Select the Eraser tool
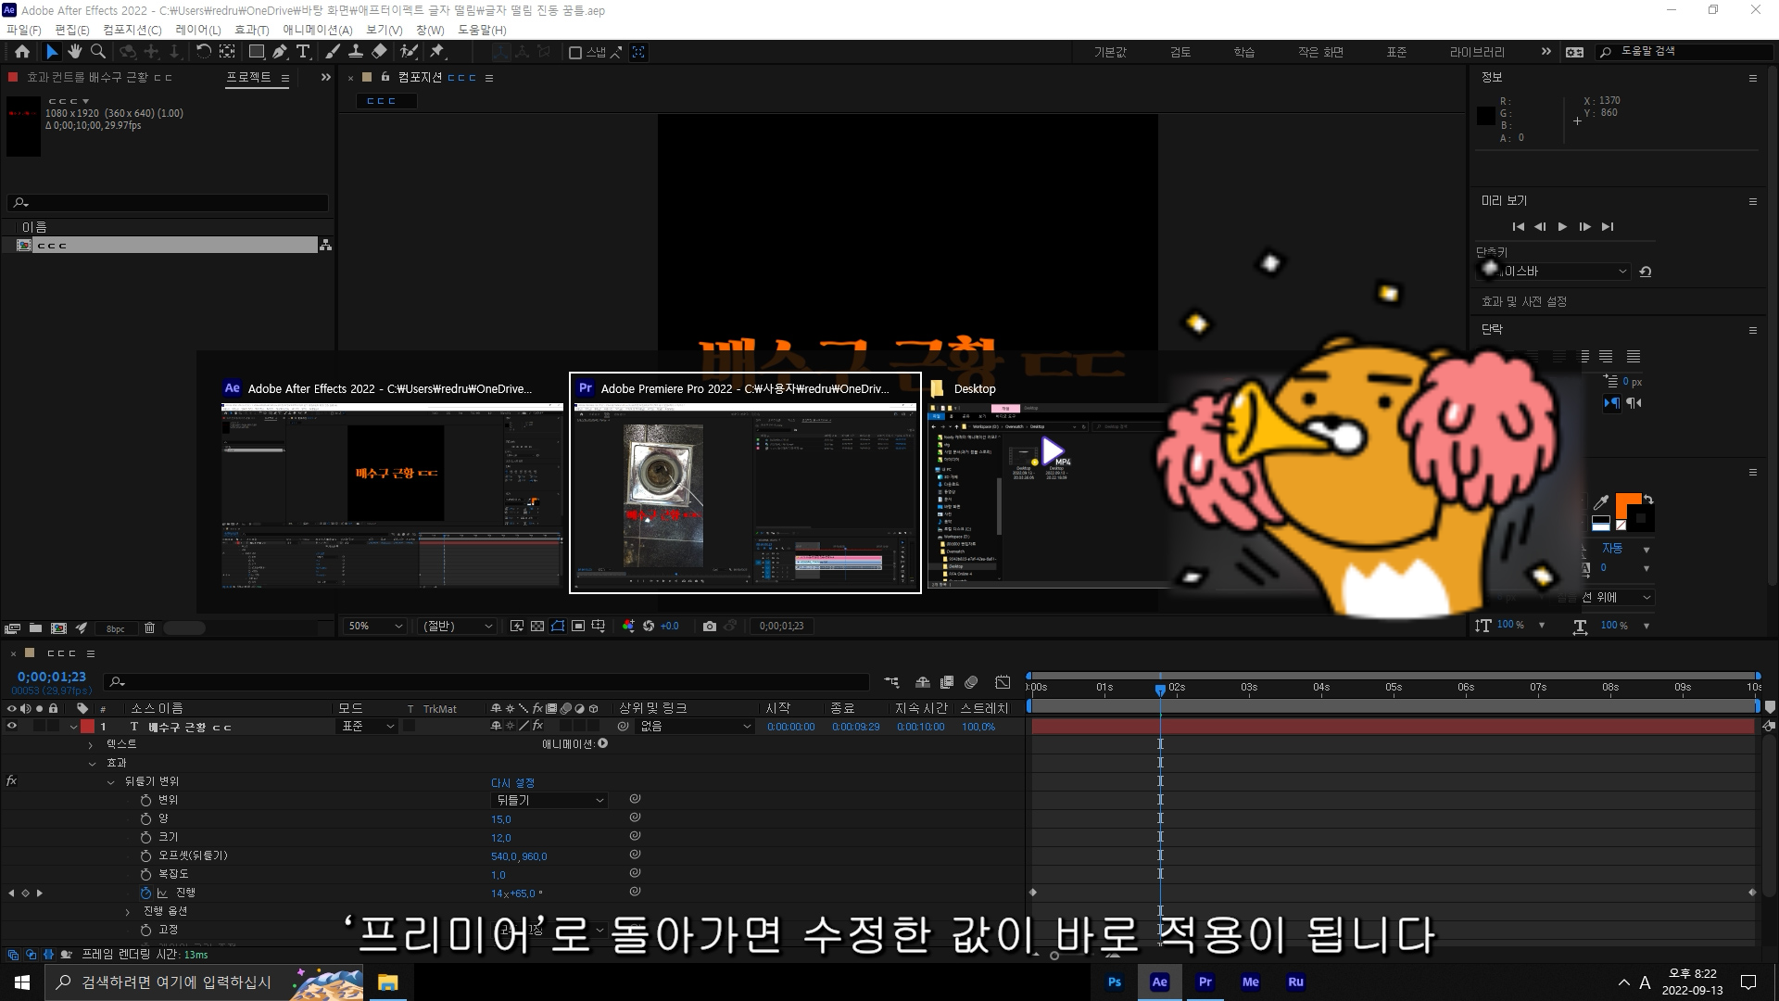This screenshot has width=1779, height=1001. tap(379, 52)
